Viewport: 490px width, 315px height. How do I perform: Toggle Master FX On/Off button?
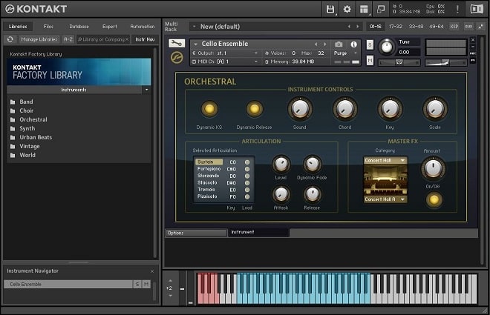(x=434, y=199)
